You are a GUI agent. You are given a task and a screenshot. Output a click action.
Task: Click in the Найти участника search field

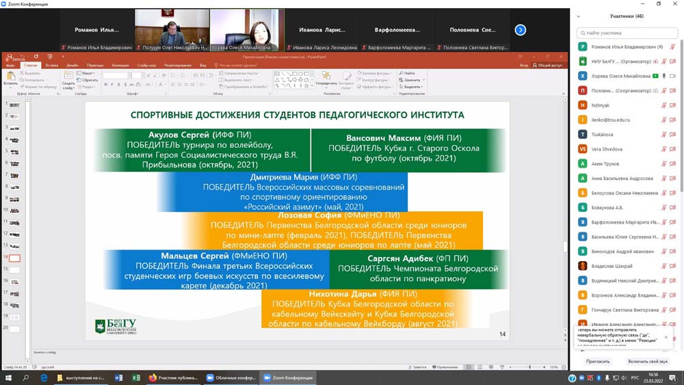click(627, 32)
